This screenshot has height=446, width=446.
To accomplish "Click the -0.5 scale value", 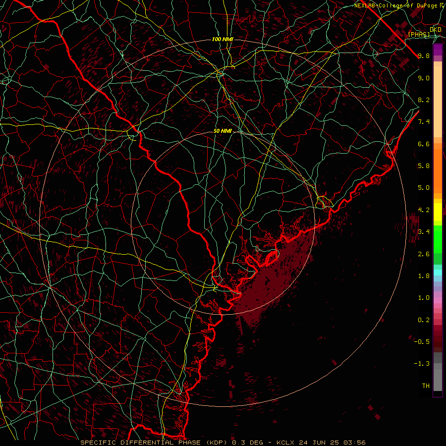I will [x=422, y=341].
